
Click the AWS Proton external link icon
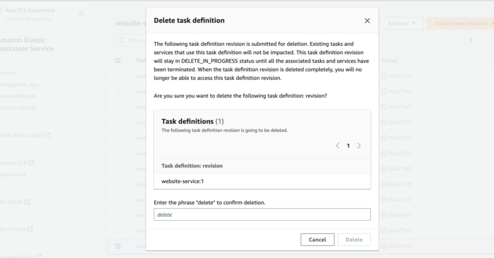point(30,229)
